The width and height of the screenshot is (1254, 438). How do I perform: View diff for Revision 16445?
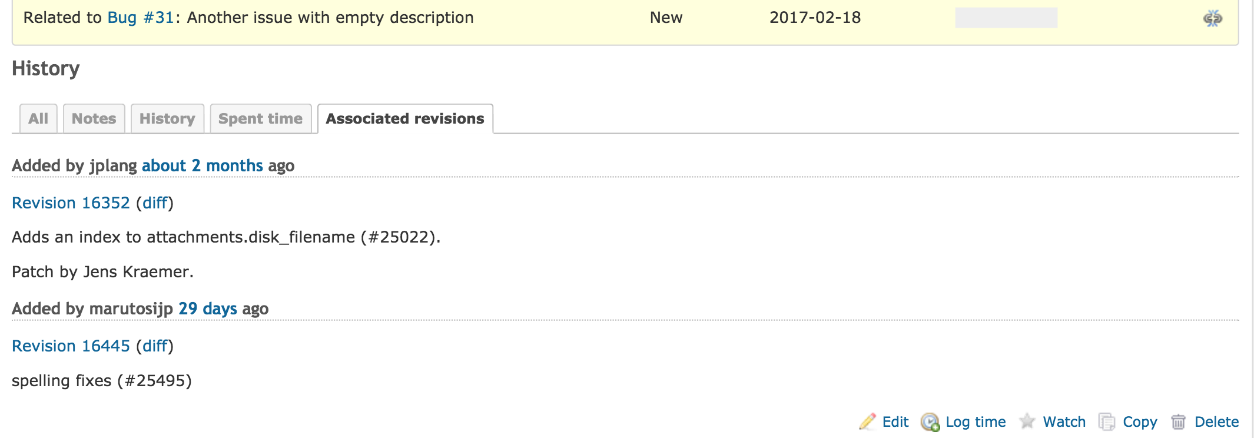pyautogui.click(x=155, y=346)
